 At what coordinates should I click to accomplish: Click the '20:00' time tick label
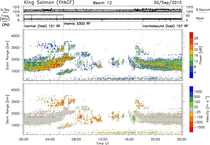pyautogui.click(x=155, y=140)
